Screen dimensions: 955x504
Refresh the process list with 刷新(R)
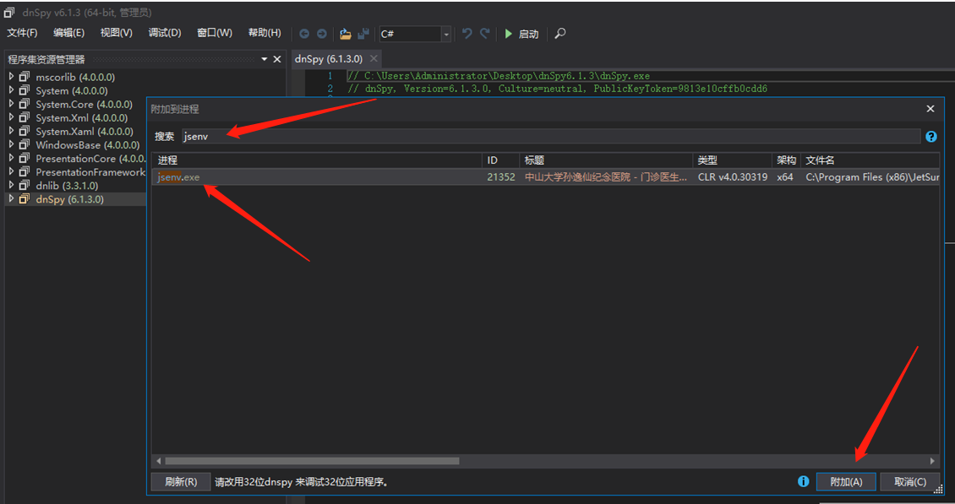coord(180,481)
